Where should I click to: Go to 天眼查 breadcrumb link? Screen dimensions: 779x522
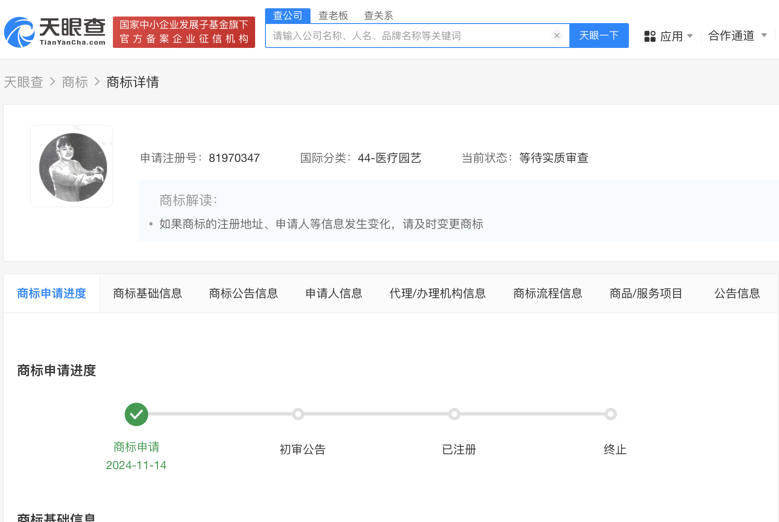point(24,82)
